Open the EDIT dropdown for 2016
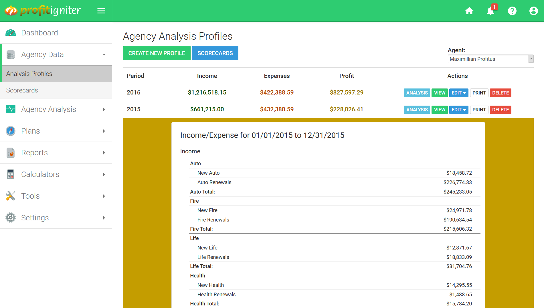The image size is (544, 308). tap(458, 93)
